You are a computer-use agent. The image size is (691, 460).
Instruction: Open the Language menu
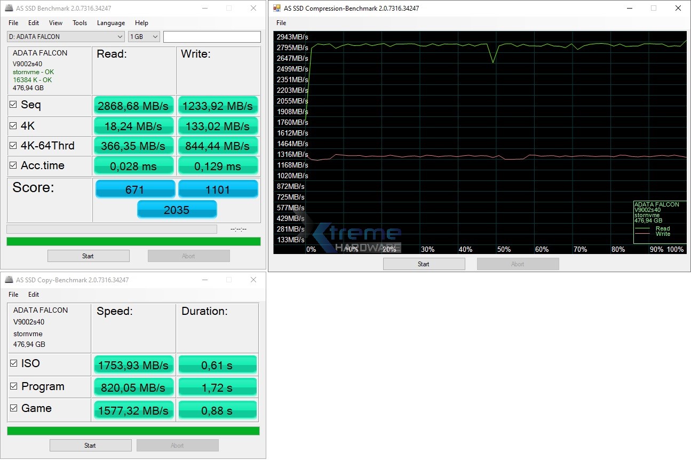(110, 23)
